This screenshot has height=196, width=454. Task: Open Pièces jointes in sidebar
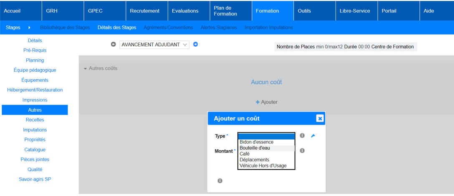(x=35, y=160)
